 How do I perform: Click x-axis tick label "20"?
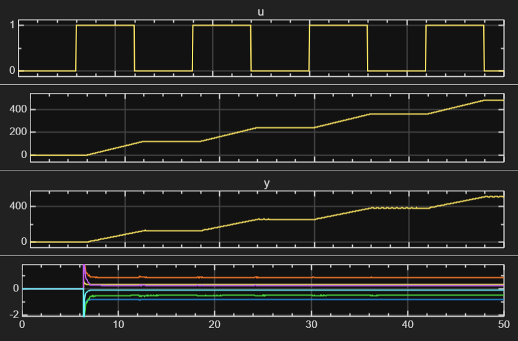click(x=215, y=324)
